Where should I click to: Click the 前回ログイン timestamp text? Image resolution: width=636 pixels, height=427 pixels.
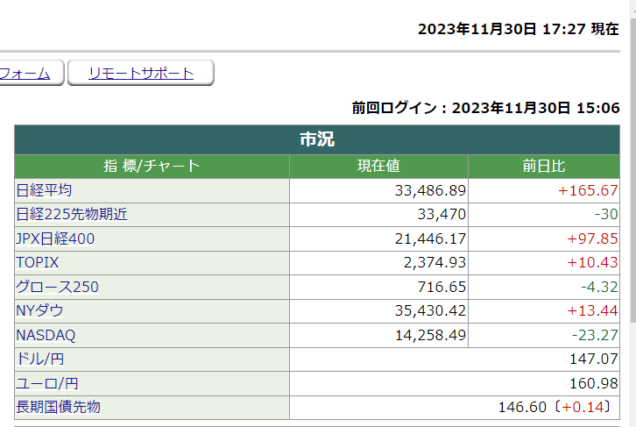pos(485,108)
